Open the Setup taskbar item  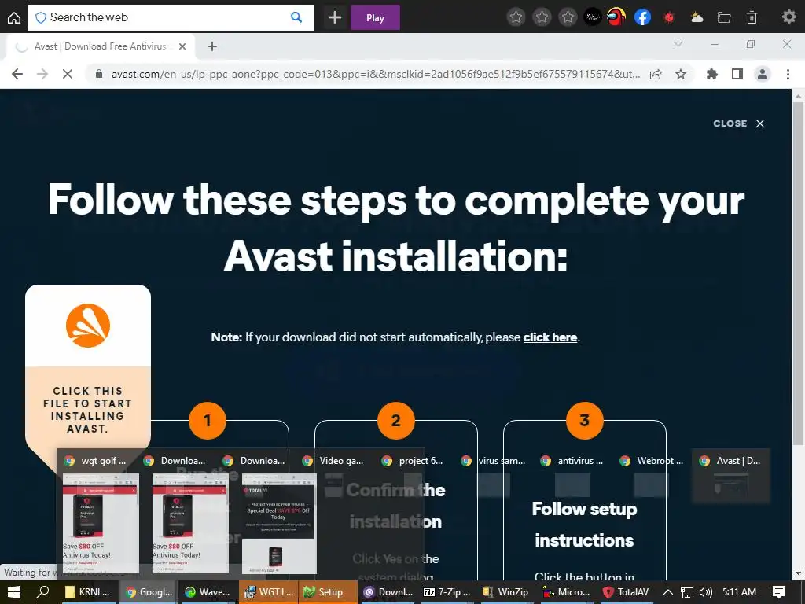click(x=328, y=592)
